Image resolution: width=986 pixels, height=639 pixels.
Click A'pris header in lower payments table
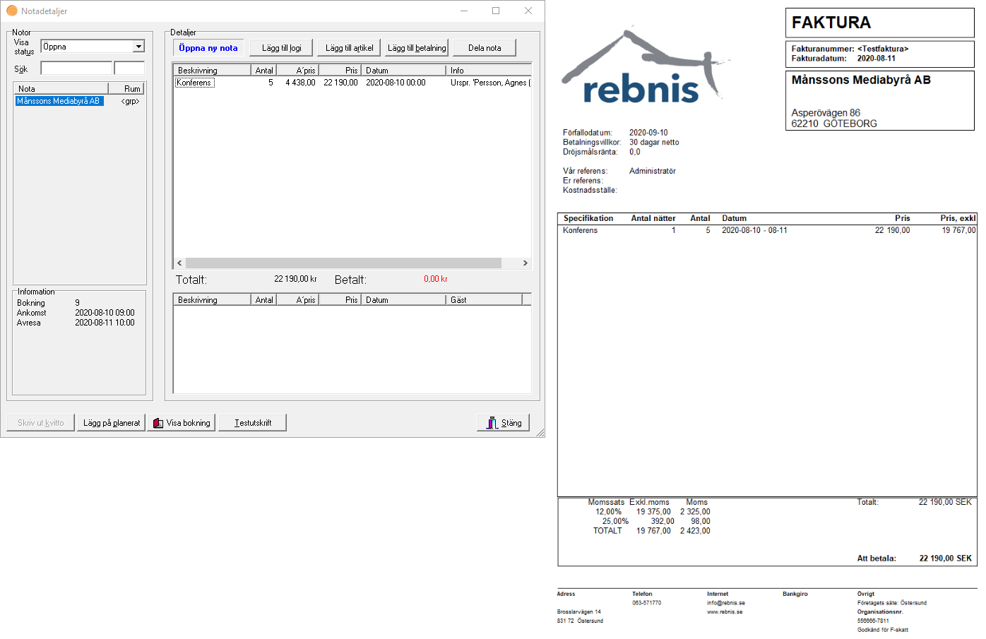pyautogui.click(x=298, y=300)
